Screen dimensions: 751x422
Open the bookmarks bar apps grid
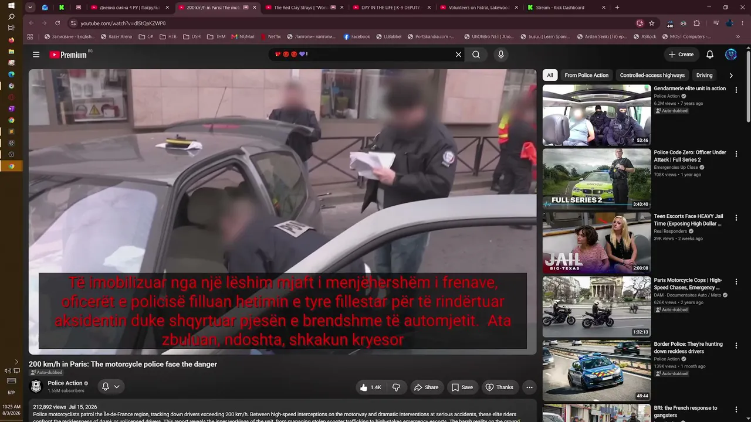click(x=30, y=36)
